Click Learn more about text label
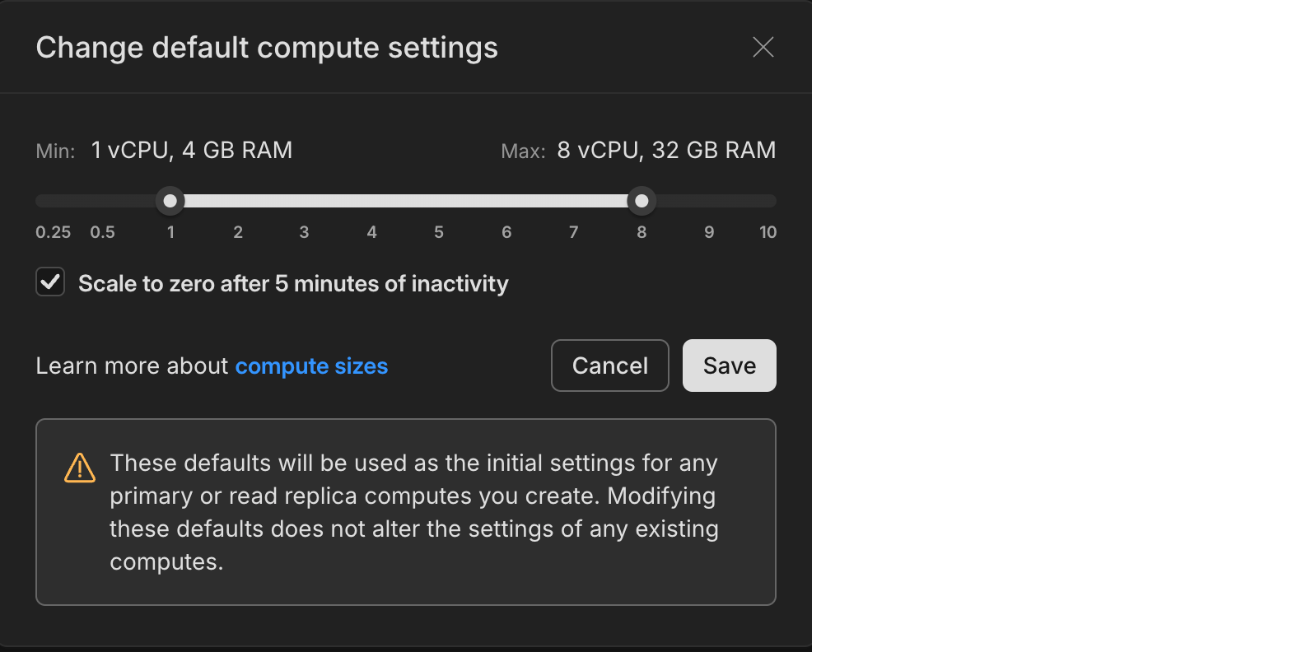Viewport: 1311px width, 652px height. pyautogui.click(x=132, y=366)
